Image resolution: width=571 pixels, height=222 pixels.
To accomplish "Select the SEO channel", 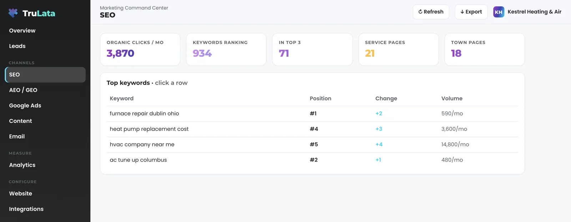I will pos(45,75).
